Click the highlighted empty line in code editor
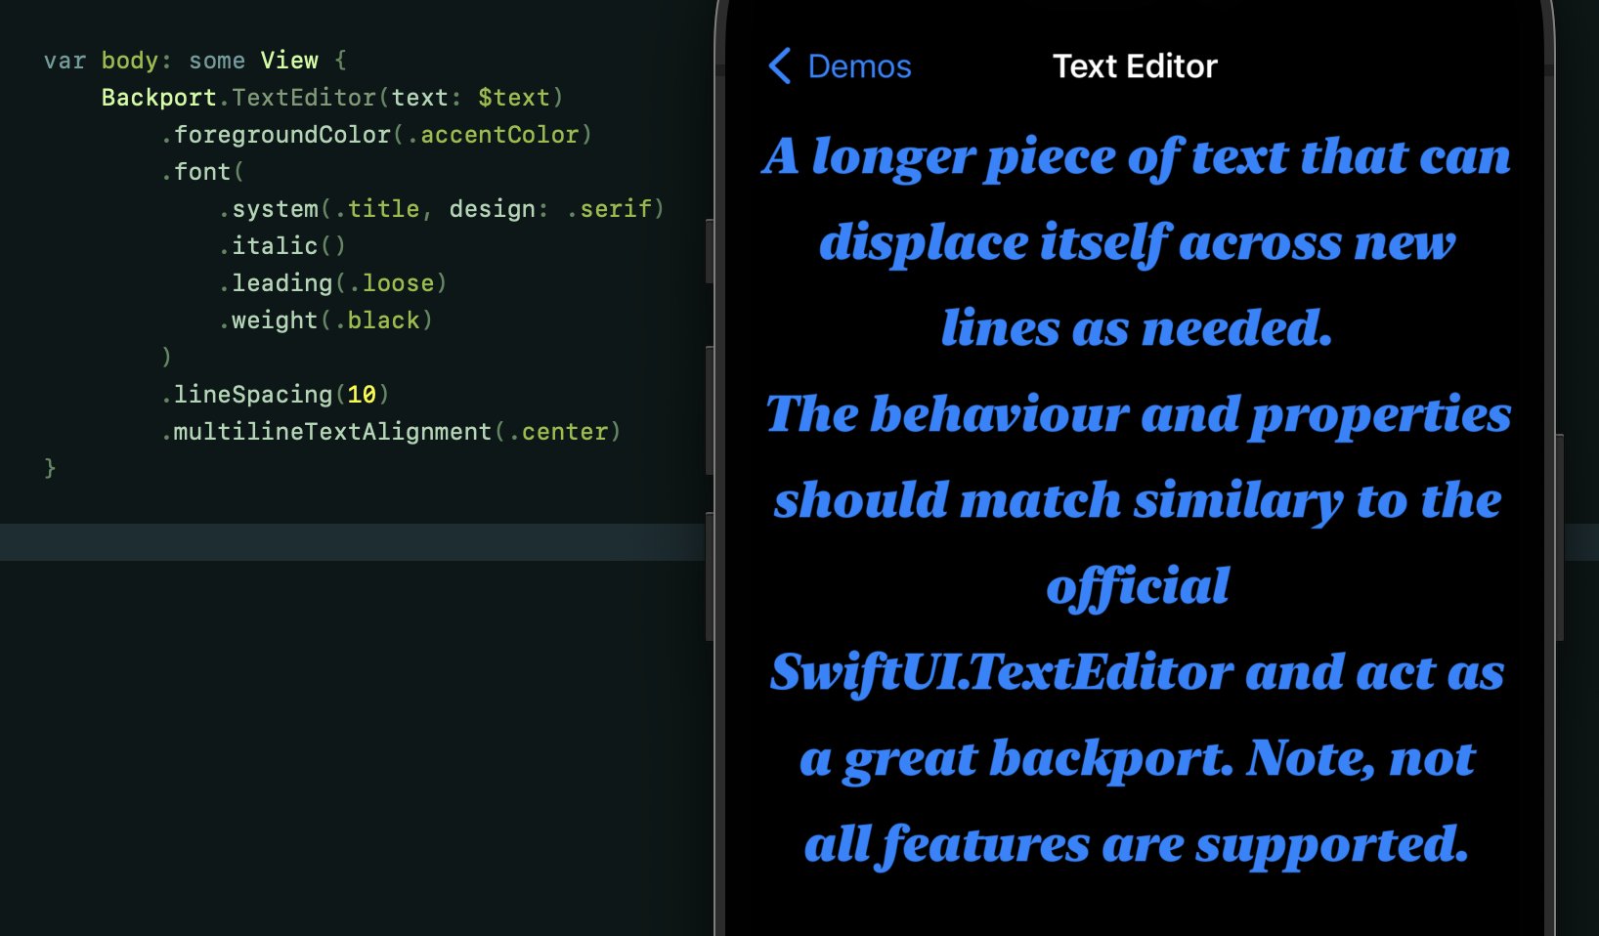This screenshot has width=1599, height=936. (352, 542)
